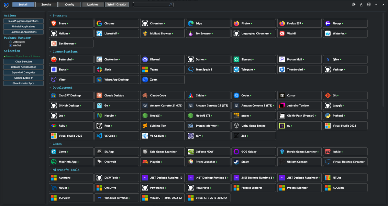
Task: Click the Playnite gamepad icon
Action: [x=145, y=162]
